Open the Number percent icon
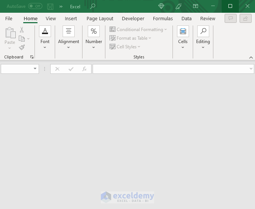The height and width of the screenshot is (209, 255). tap(94, 31)
